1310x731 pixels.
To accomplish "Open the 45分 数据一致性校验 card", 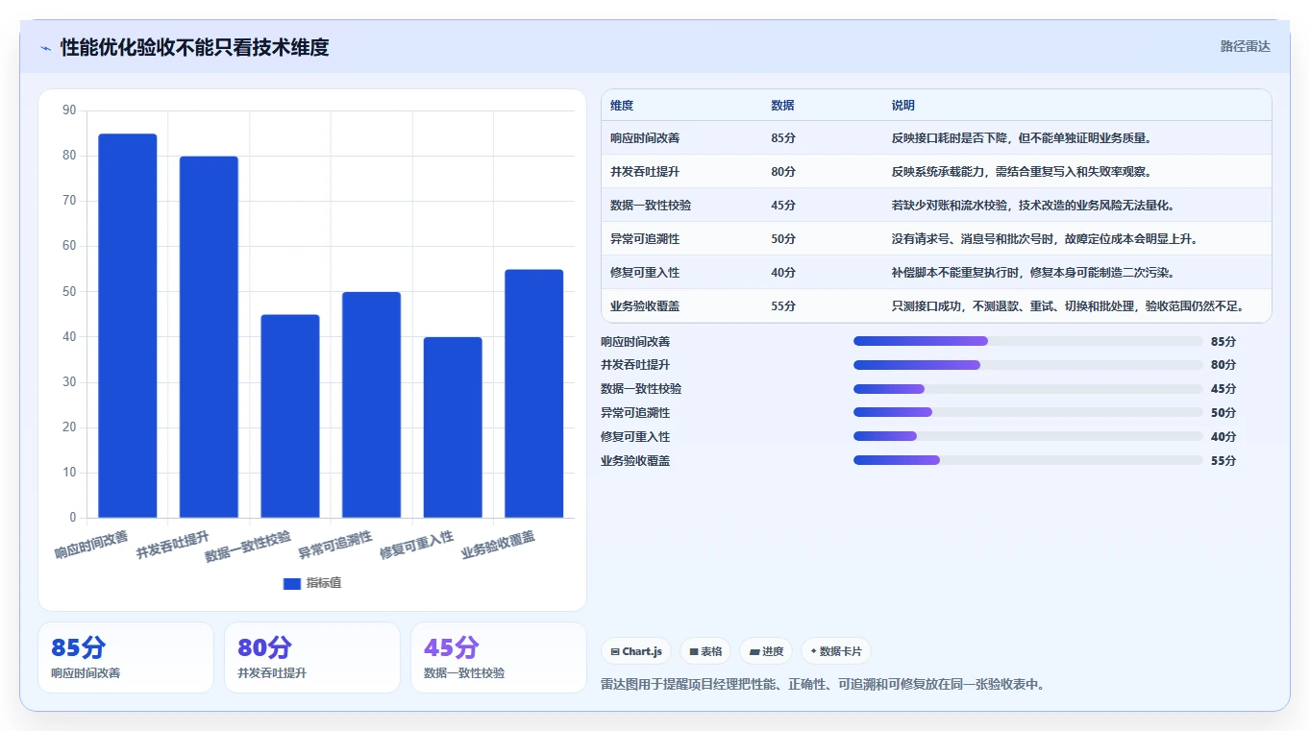I will [499, 657].
